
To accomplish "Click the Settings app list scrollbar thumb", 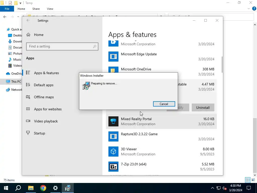I will click(222, 65).
